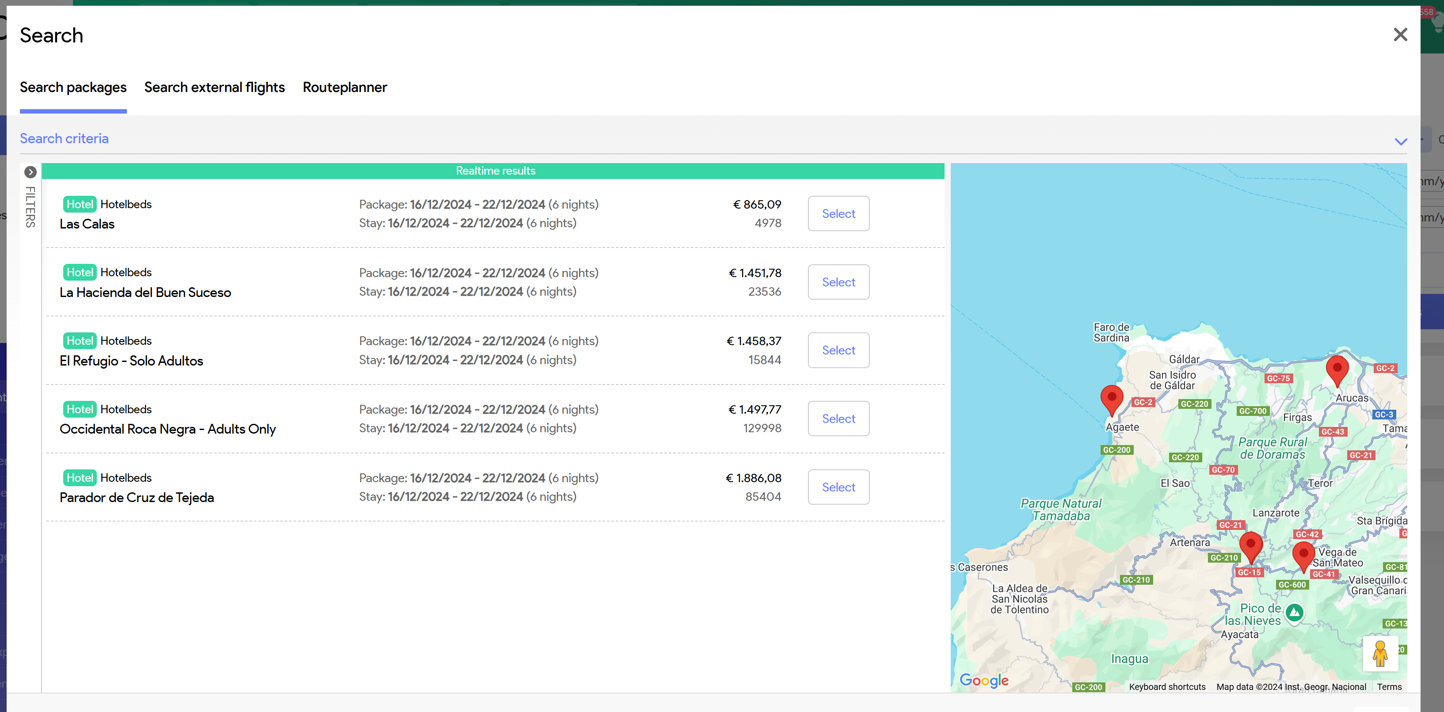Open the vertical FILTERS sidebar label

point(30,206)
